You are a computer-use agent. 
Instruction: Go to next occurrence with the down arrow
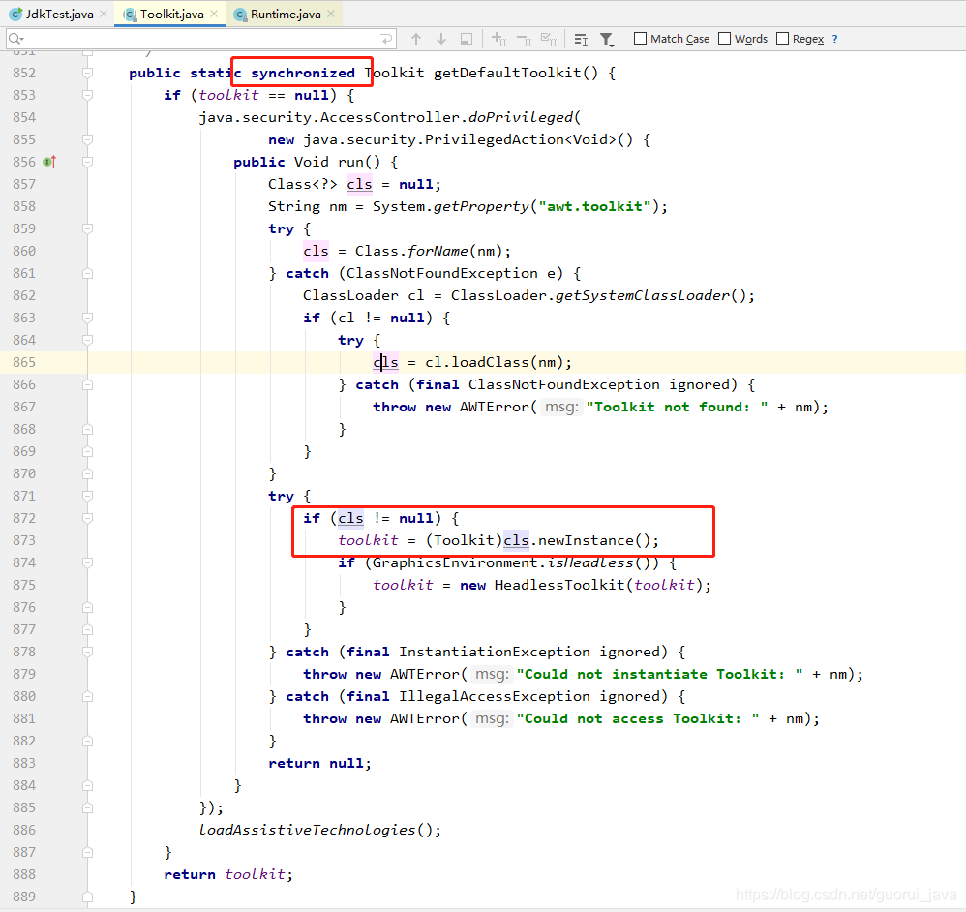pyautogui.click(x=441, y=39)
